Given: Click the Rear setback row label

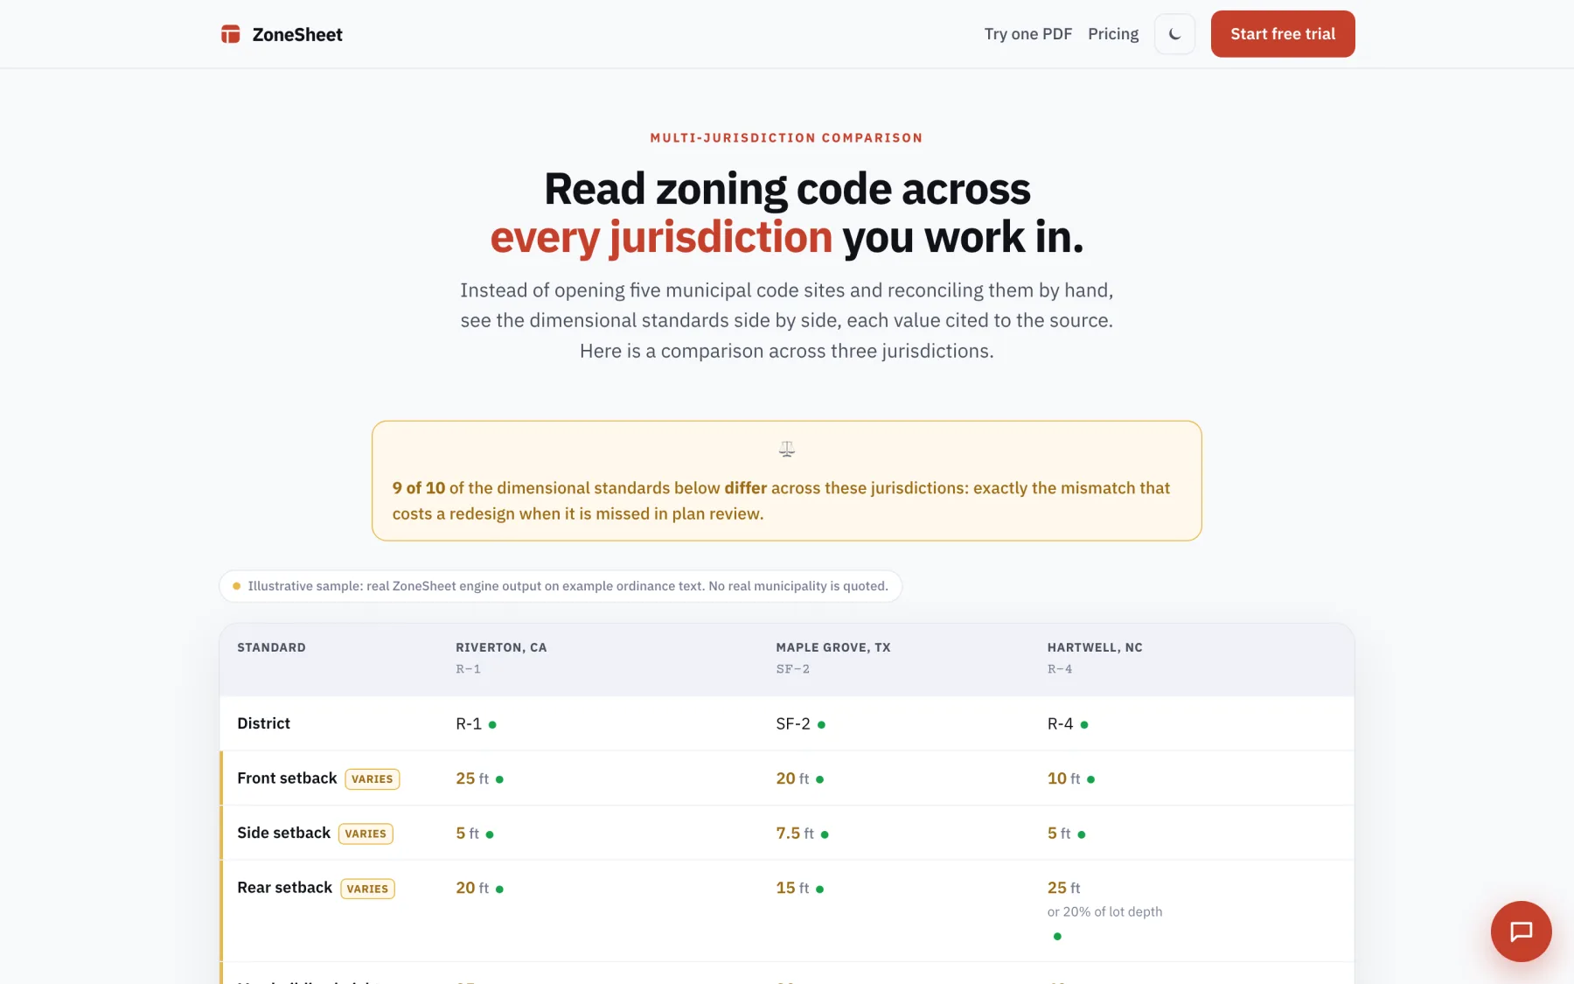Looking at the screenshot, I should click(284, 888).
